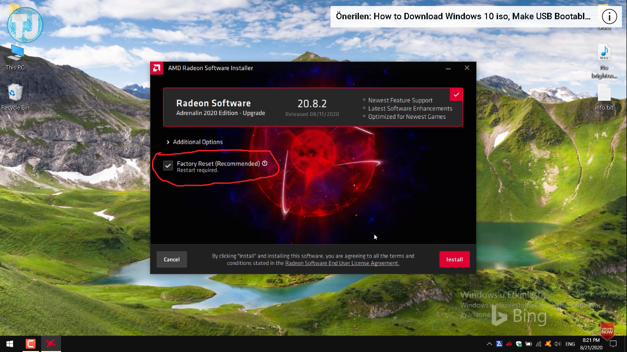Click 'Optimized for Newest Games' bullet
The image size is (627, 352).
point(407,117)
